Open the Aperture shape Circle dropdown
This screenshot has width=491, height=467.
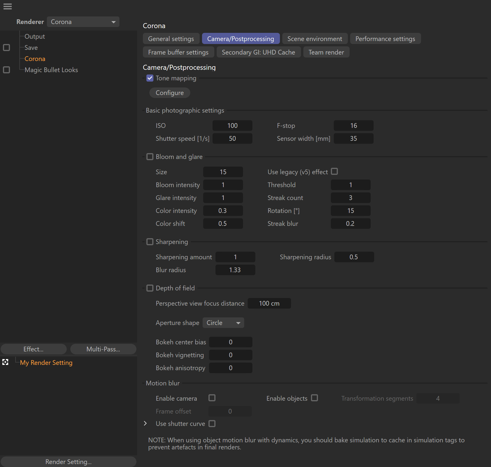click(x=223, y=323)
